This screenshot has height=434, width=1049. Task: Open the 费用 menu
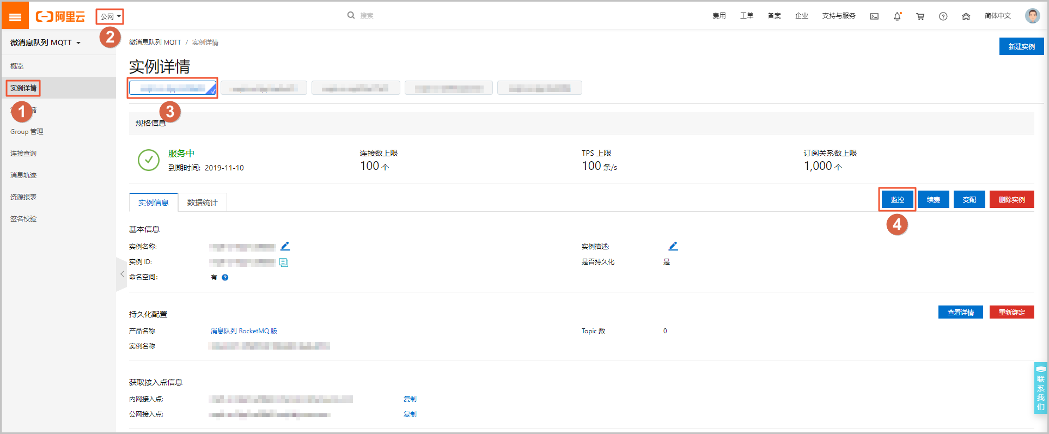tap(719, 16)
